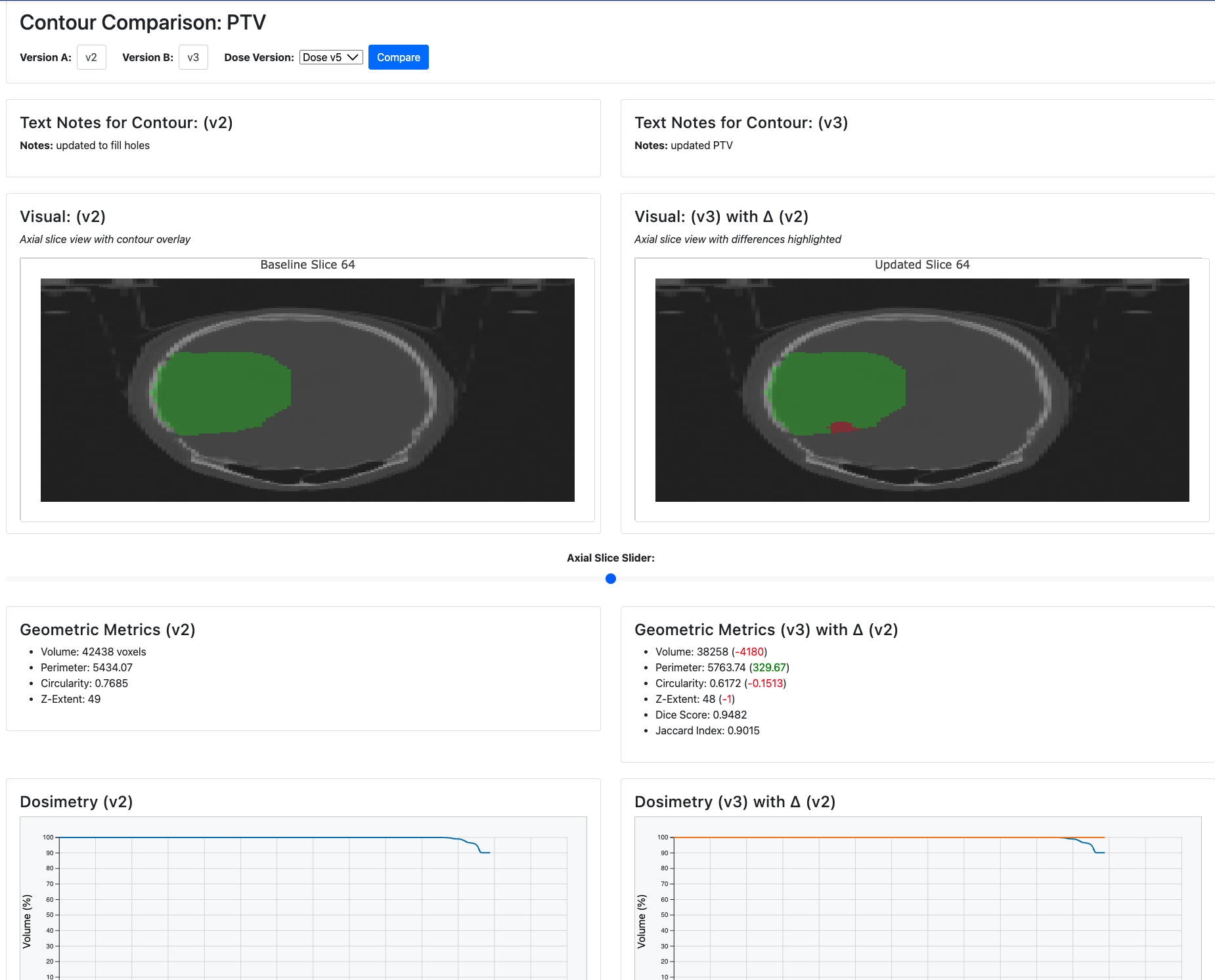Image resolution: width=1215 pixels, height=980 pixels.
Task: Click the Contour Comparison: PTV heading
Action: tap(143, 22)
